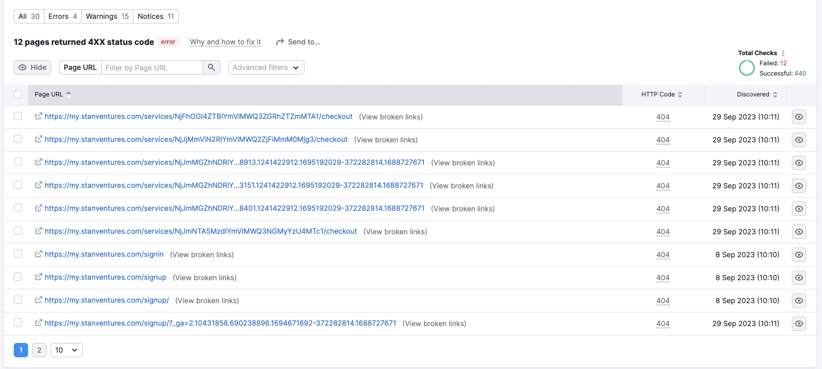Click the Send to arrow icon

[x=280, y=42]
